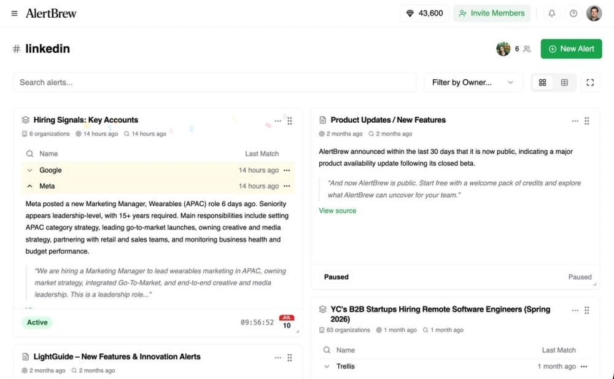Open more options for Product Updates card
This screenshot has height=379, width=614.
pos(575,121)
